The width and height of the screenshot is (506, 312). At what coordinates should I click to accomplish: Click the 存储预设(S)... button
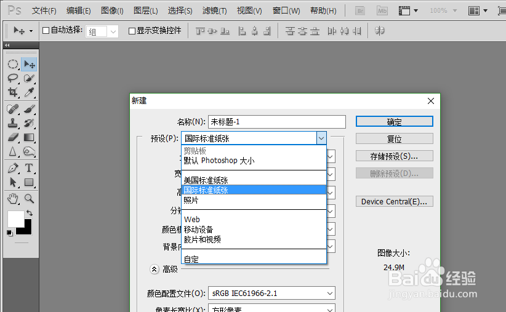point(395,156)
